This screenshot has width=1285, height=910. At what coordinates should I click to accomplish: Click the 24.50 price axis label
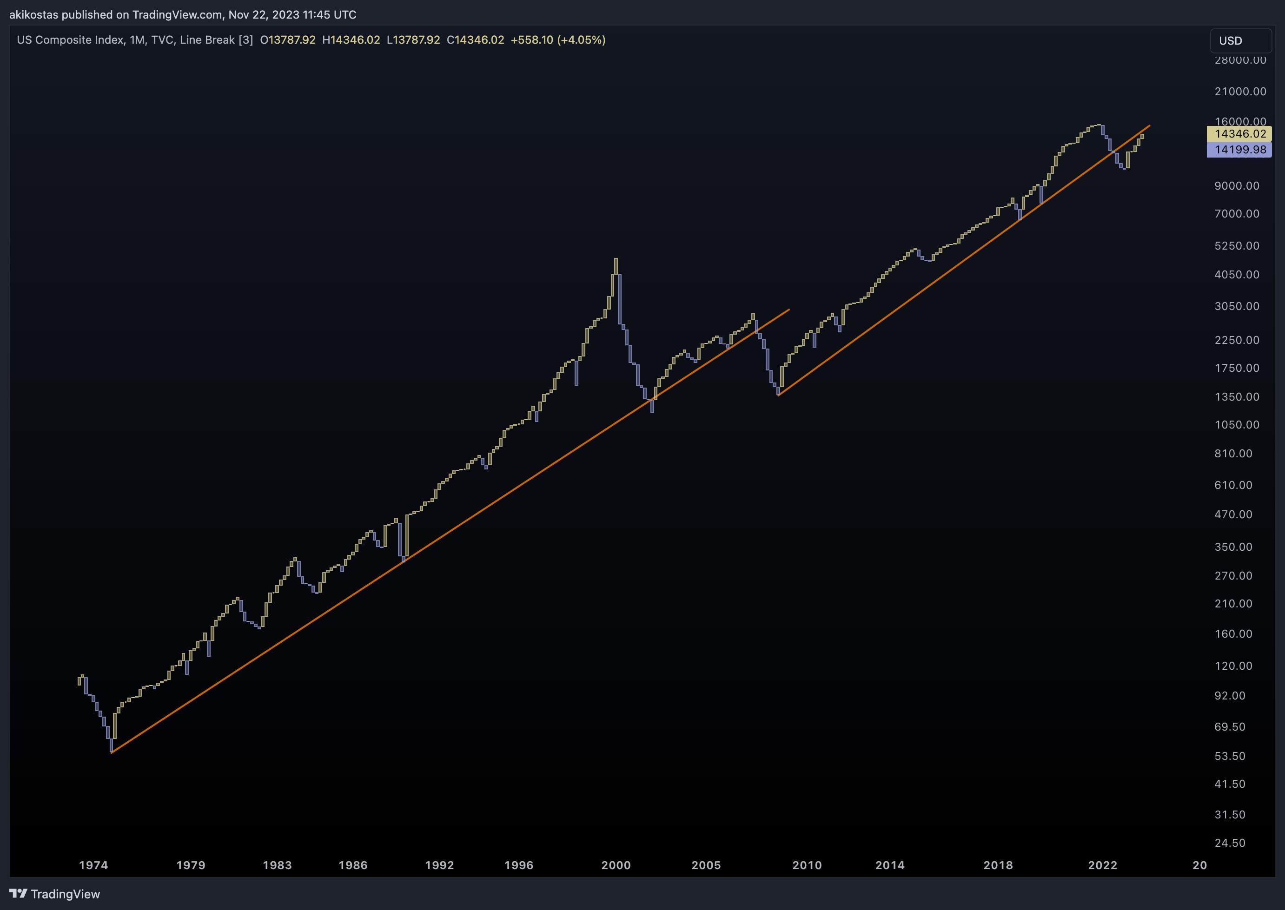click(x=1230, y=843)
